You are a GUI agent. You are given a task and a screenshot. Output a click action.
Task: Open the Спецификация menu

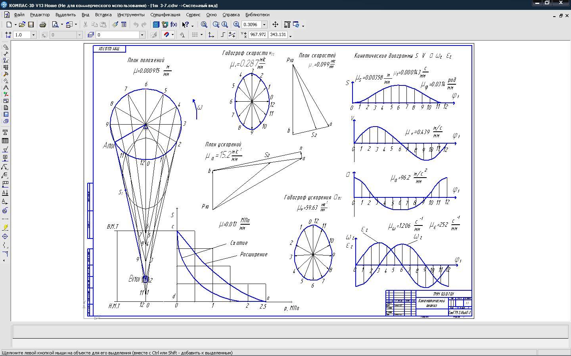[165, 15]
